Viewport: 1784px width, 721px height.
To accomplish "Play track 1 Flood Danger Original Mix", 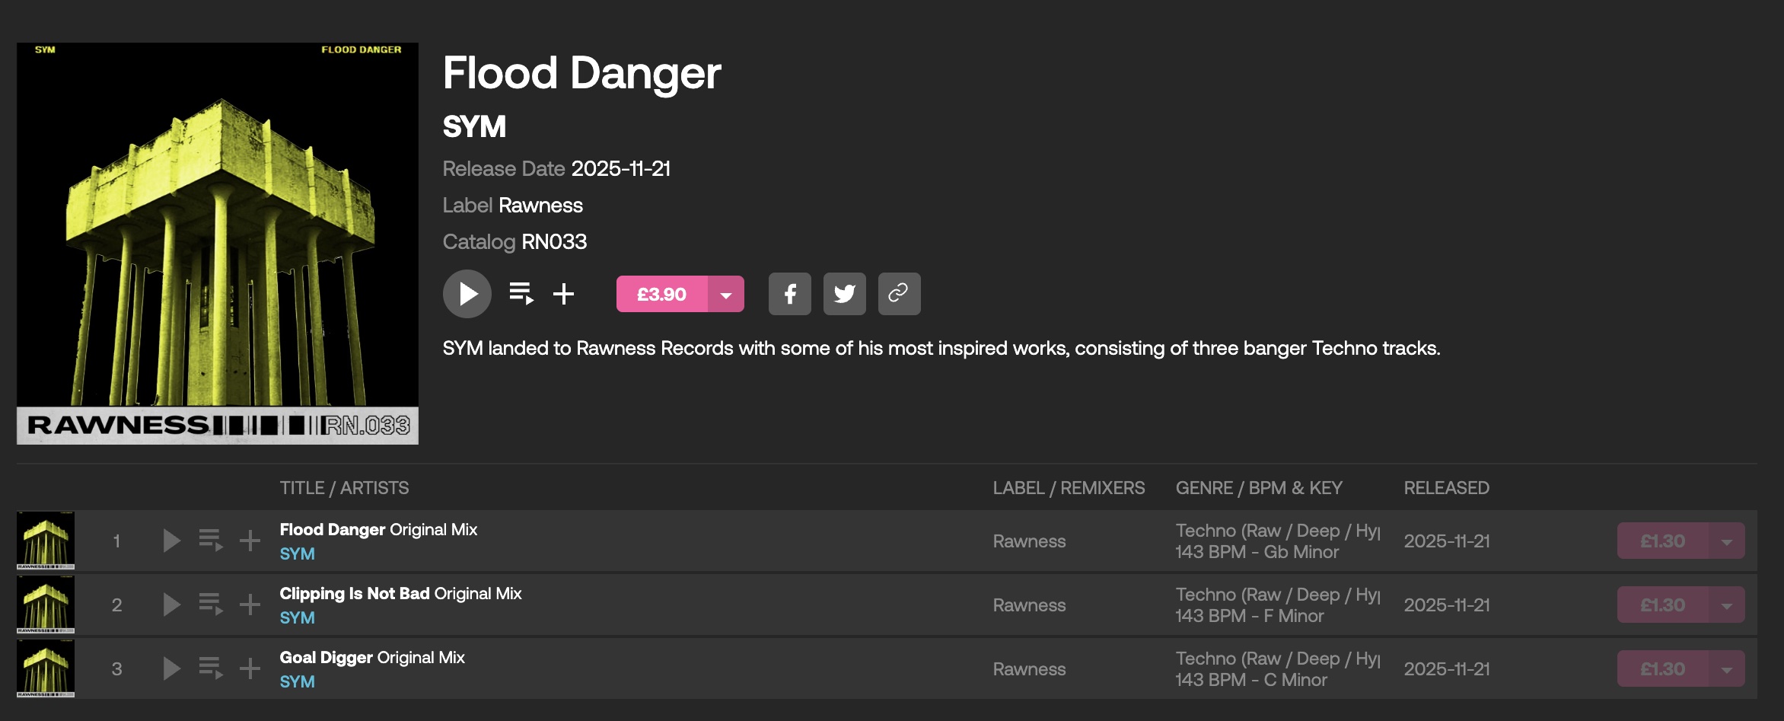I will pos(172,541).
